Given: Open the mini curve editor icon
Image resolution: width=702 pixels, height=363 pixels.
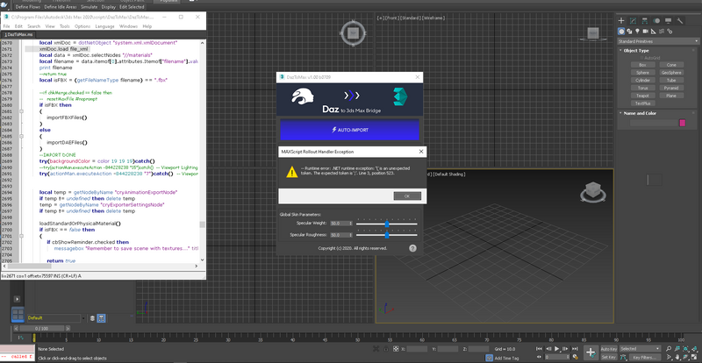Looking at the screenshot, I should point(20,338).
